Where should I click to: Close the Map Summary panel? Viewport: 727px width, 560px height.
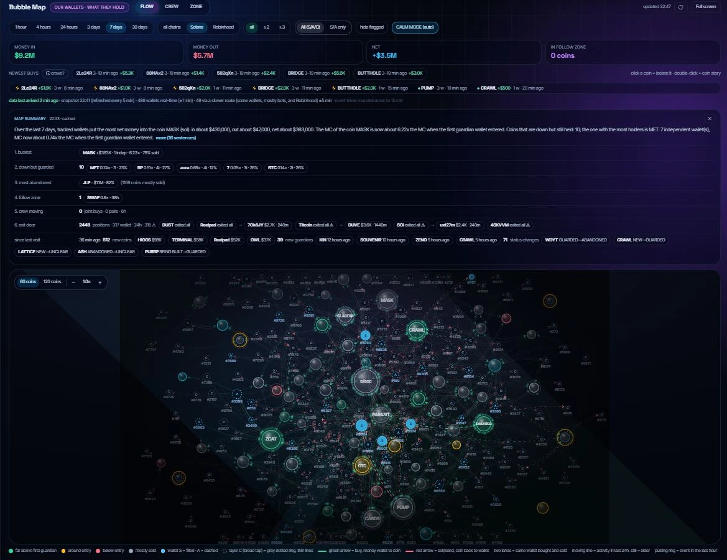[710, 119]
